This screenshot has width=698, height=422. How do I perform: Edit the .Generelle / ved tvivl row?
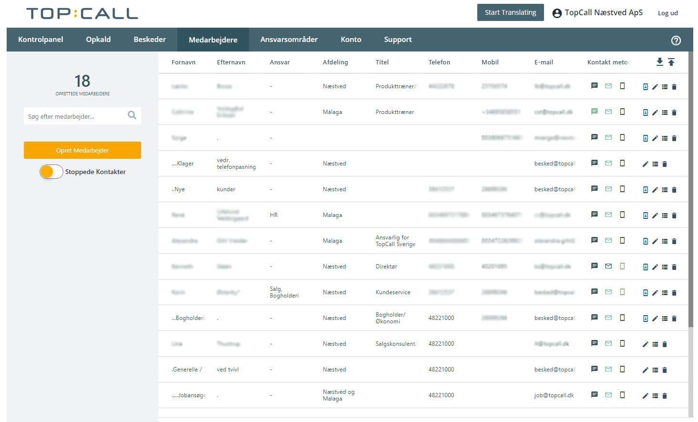646,370
